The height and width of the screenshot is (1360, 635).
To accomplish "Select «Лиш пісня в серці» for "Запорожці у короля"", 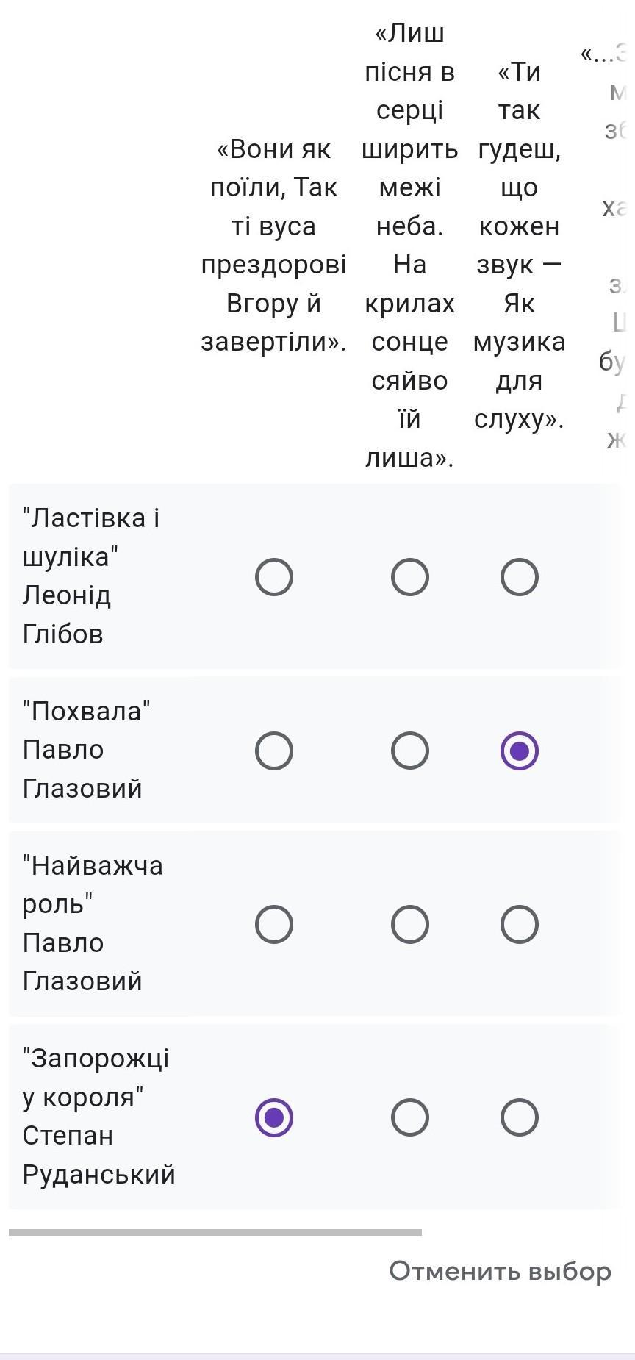I will [x=410, y=1117].
